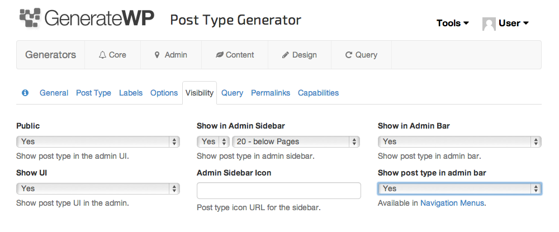Image resolution: width=559 pixels, height=232 pixels.
Task: Click the Admin Sidebar Icon URL field
Action: [x=279, y=191]
